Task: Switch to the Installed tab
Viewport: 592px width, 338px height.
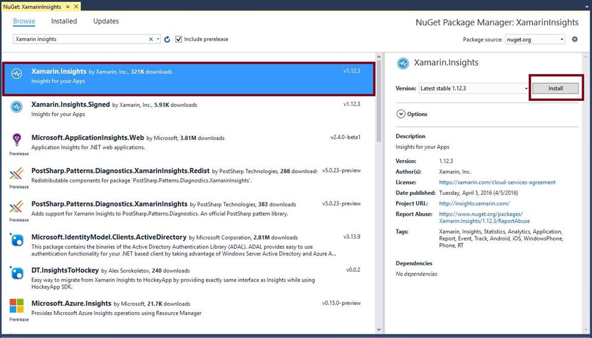Action: pyautogui.click(x=64, y=21)
